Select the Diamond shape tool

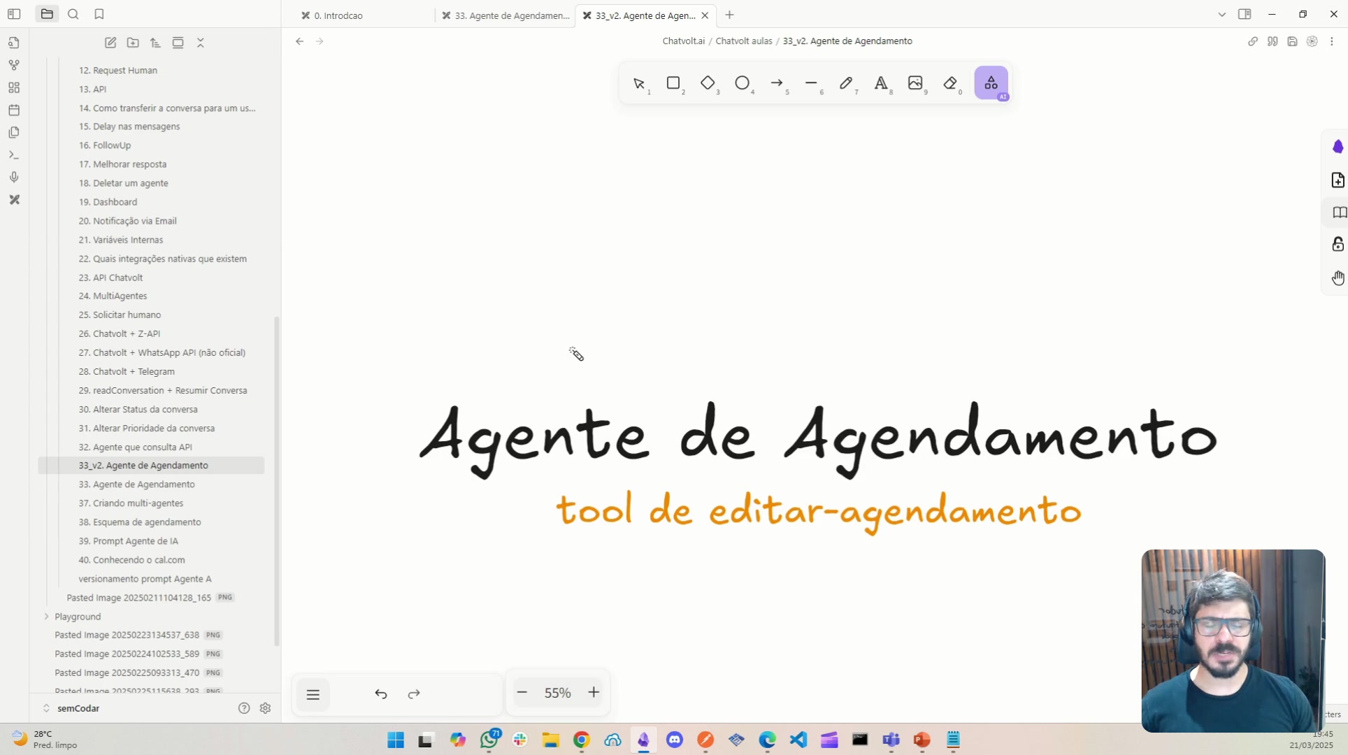(709, 83)
